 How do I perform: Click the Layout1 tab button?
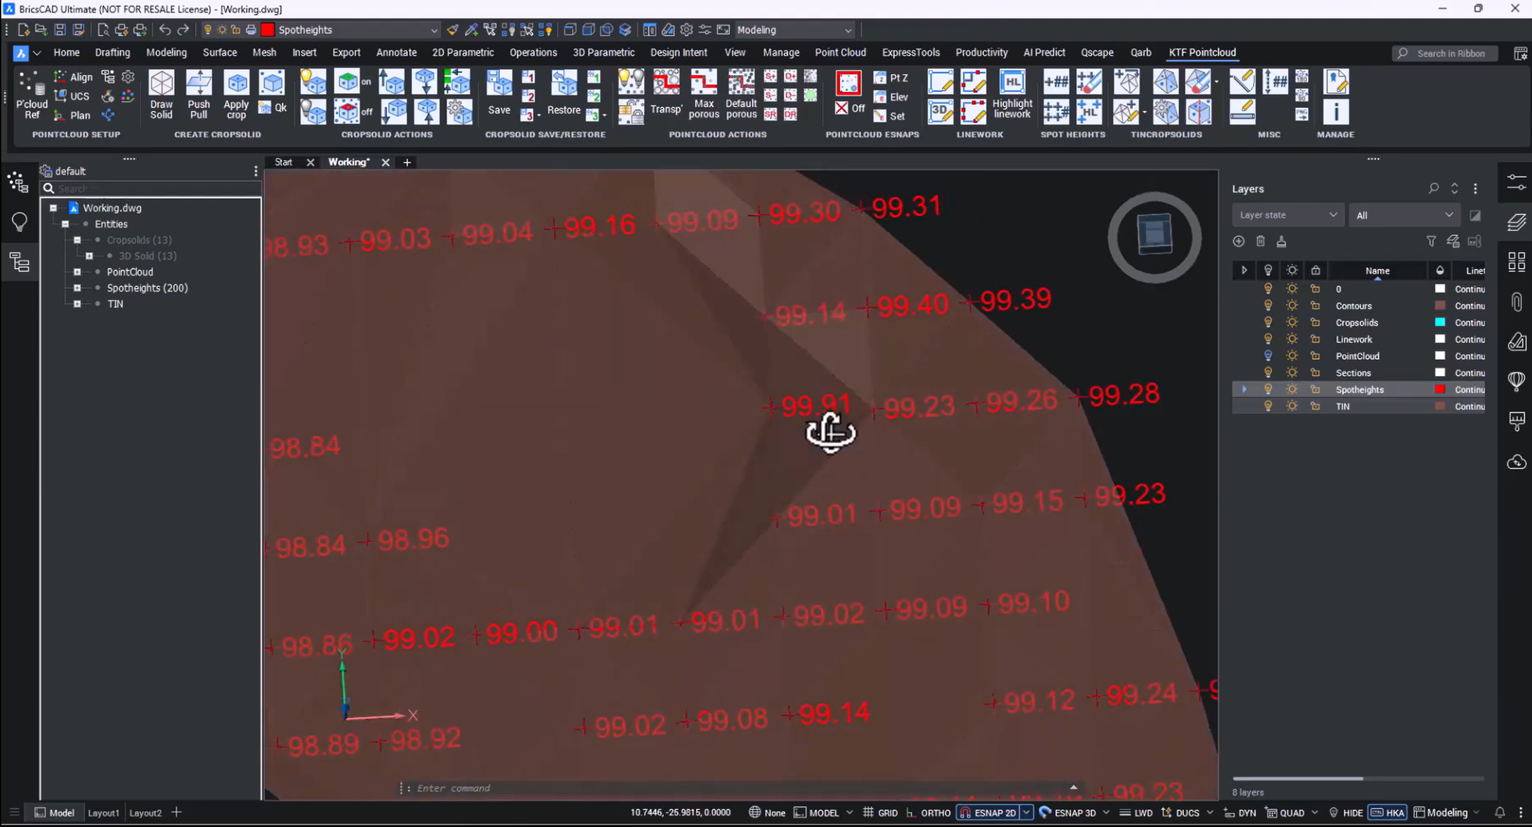click(x=104, y=813)
